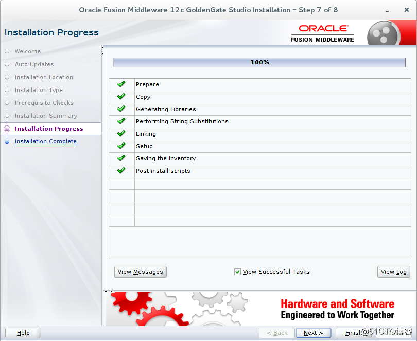Collapse the banner pane splitter arrow
Screen dimensions: 417x341
(112, 291)
